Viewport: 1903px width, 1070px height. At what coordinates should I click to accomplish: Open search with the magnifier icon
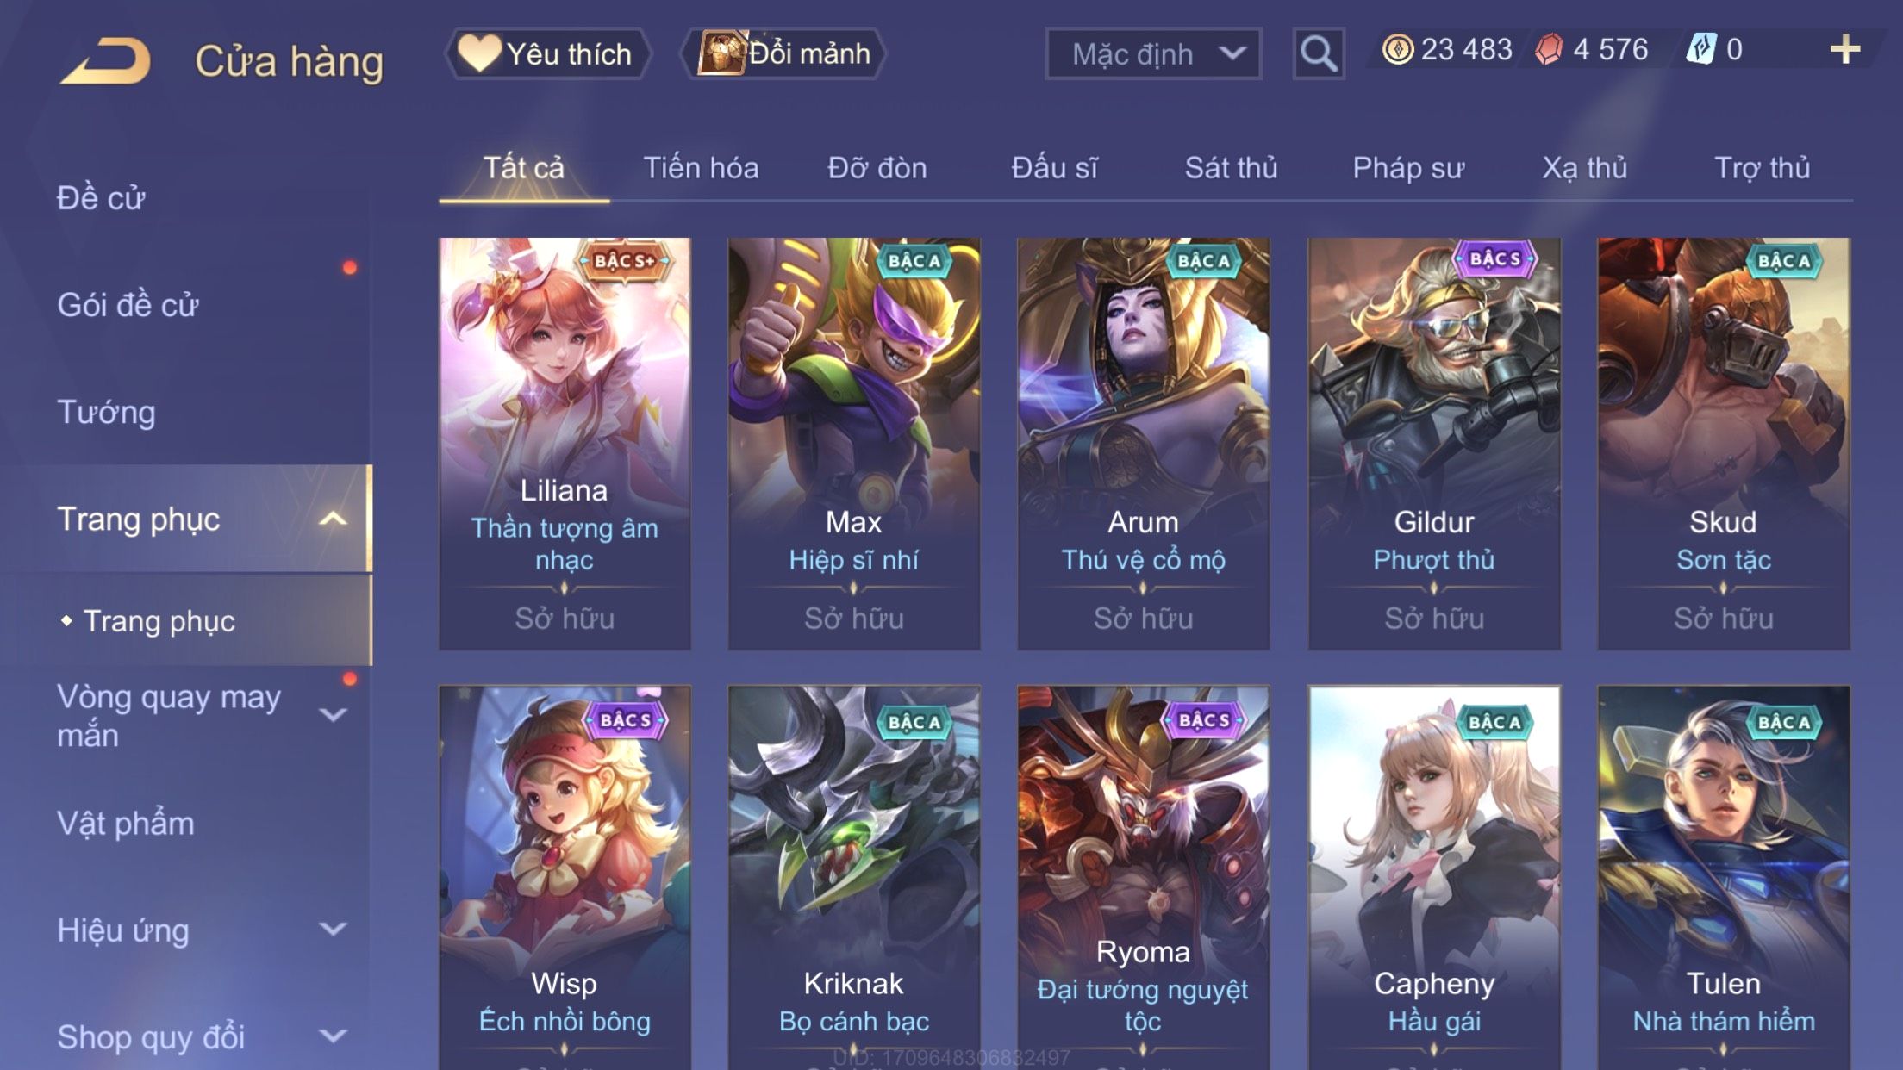pyautogui.click(x=1318, y=53)
